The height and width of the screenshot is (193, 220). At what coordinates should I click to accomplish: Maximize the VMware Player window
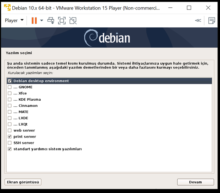click(x=189, y=8)
